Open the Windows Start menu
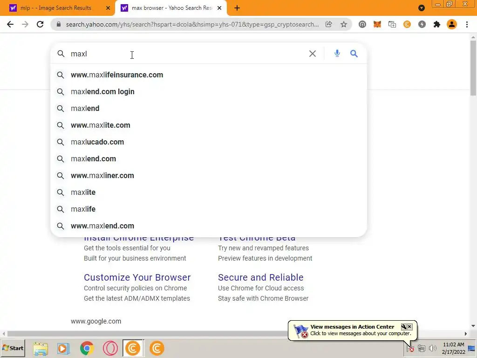477x358 pixels. (13, 348)
